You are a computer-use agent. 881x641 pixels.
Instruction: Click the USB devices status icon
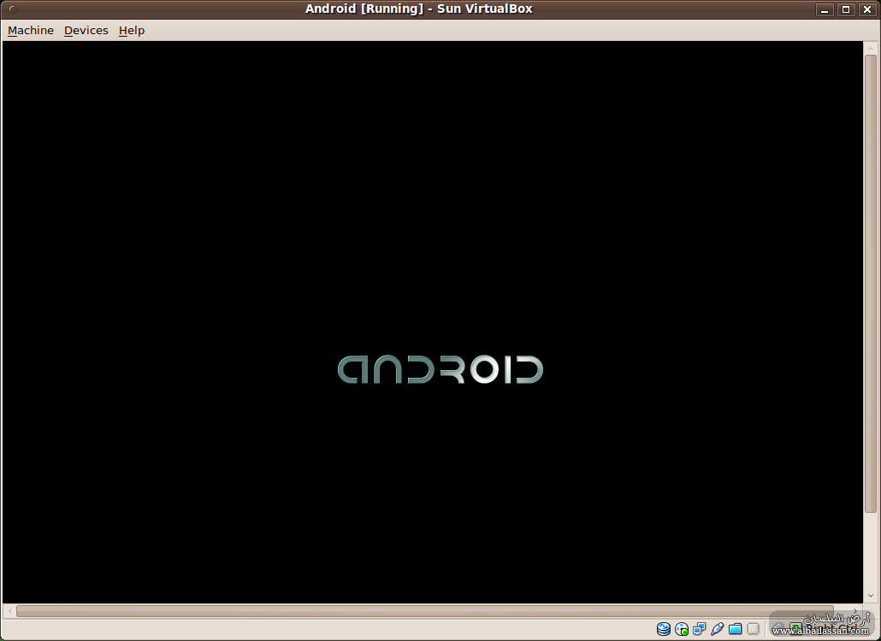pos(718,629)
